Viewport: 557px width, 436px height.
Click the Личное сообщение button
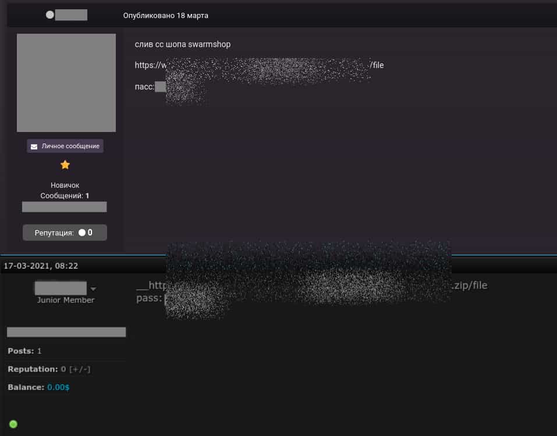tap(65, 146)
